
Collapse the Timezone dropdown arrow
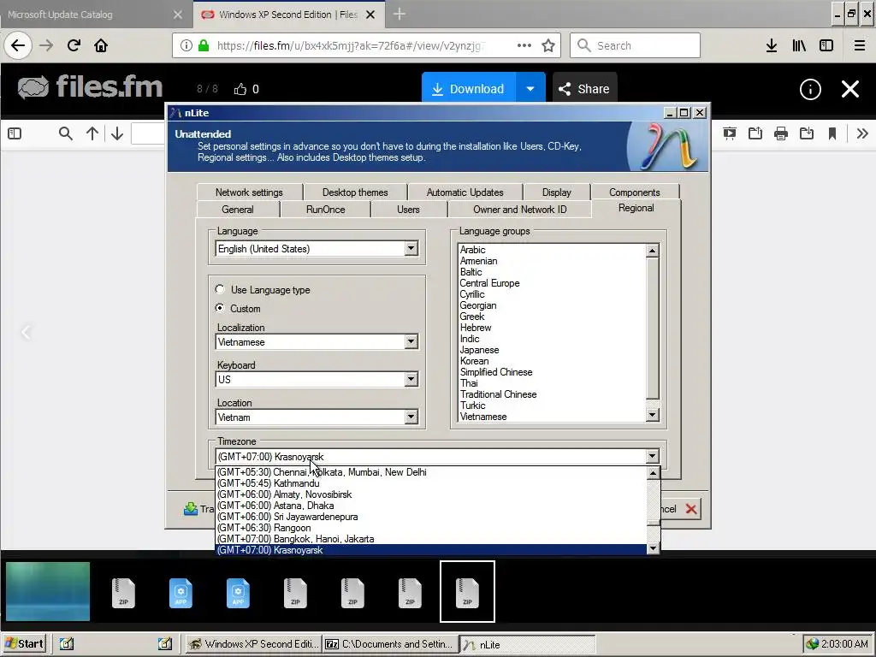click(652, 457)
